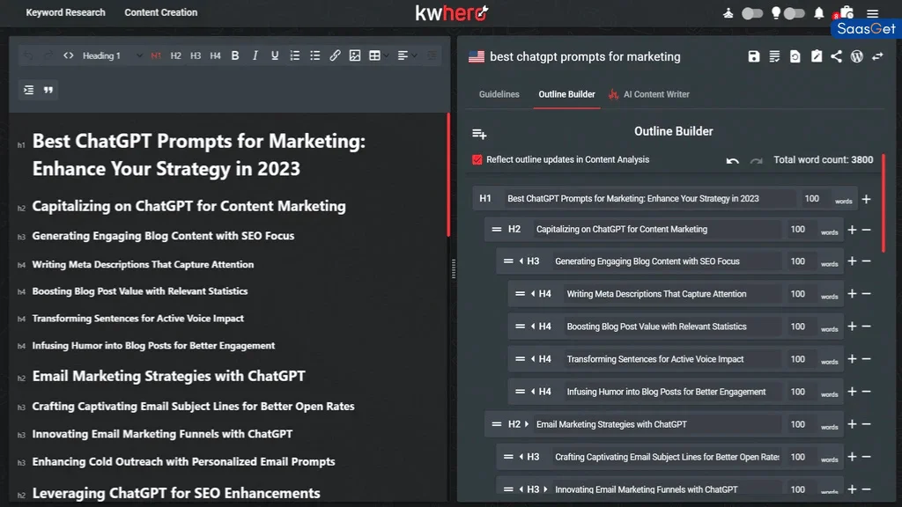Click the clipboard edit icon
The height and width of the screenshot is (507, 902).
pos(817,56)
